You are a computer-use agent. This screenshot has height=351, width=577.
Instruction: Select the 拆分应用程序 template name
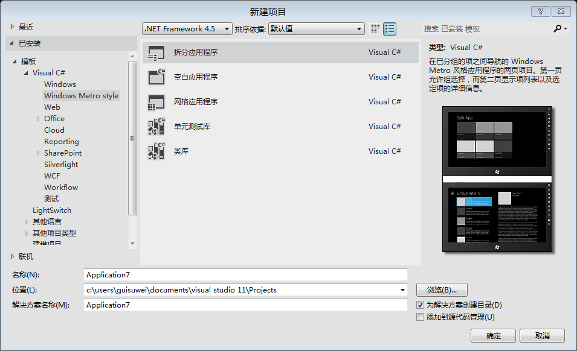(196, 52)
